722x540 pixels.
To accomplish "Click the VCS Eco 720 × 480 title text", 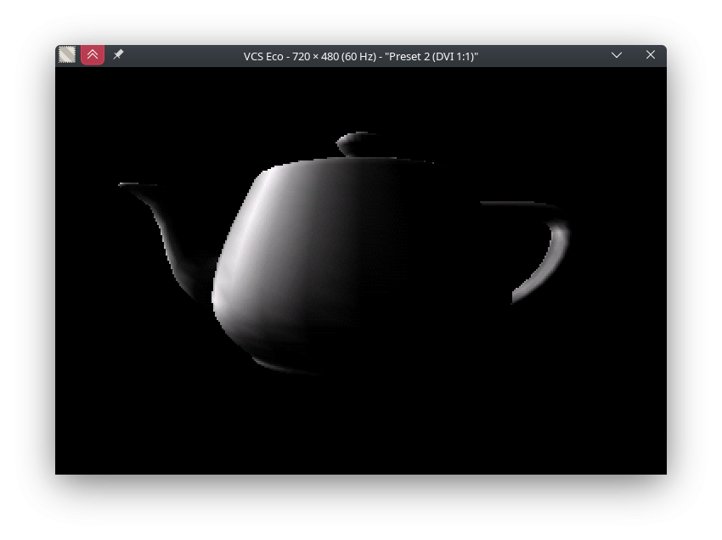I will tap(360, 56).
